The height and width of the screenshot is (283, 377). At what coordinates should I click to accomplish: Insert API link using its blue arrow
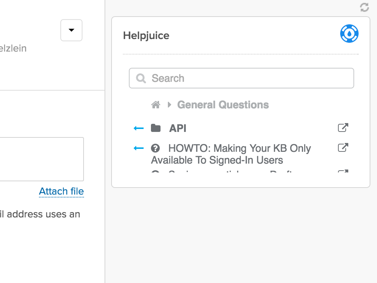(138, 128)
